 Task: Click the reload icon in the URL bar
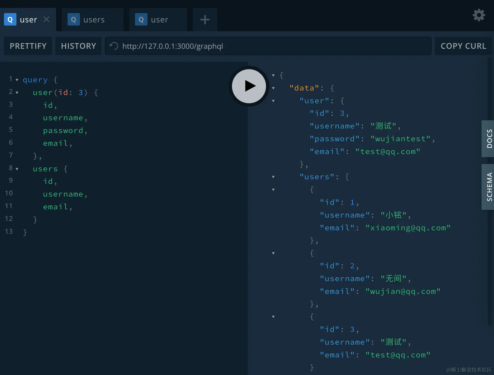point(114,46)
